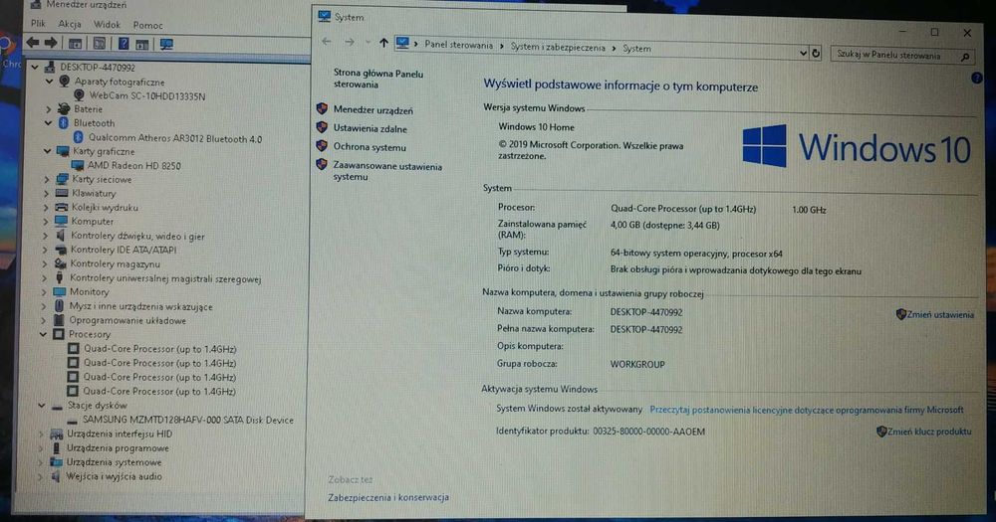Image resolution: width=996 pixels, height=522 pixels.
Task: Click the Kontrolery dźwięku speaker icon
Action: [x=61, y=236]
